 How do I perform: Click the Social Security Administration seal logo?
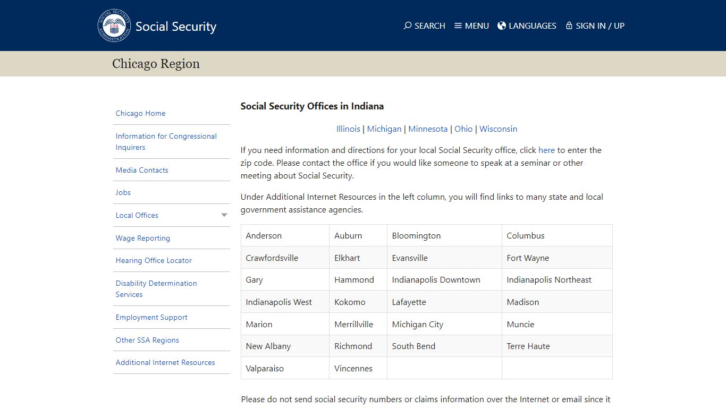click(114, 25)
